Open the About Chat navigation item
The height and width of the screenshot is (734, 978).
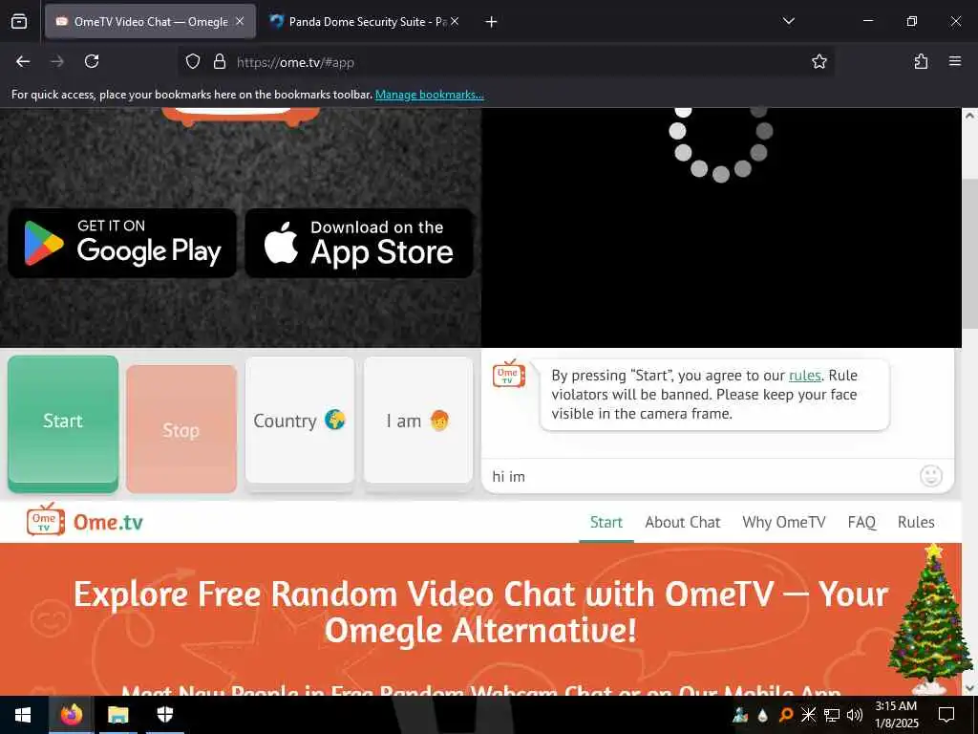pyautogui.click(x=682, y=522)
